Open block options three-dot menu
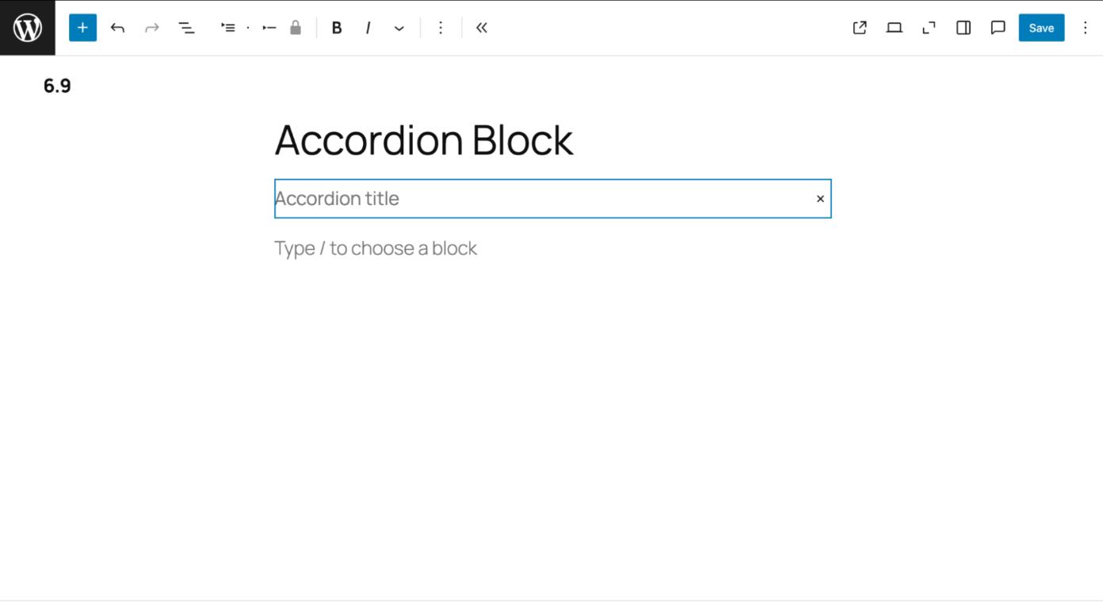This screenshot has height=604, width=1103. tap(441, 28)
